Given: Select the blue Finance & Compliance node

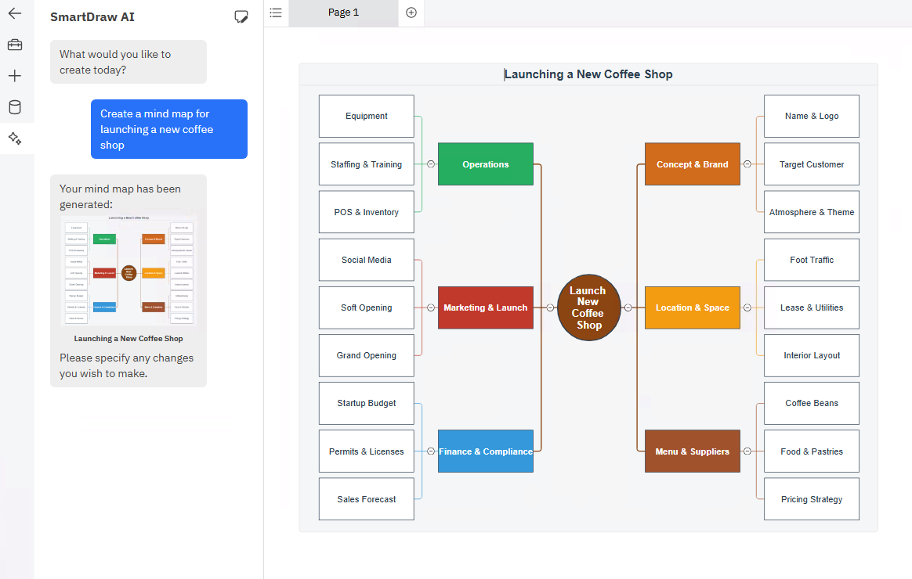Looking at the screenshot, I should click(486, 451).
